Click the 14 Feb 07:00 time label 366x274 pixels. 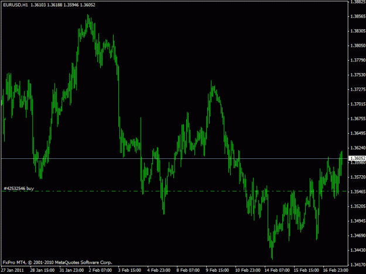(277, 270)
